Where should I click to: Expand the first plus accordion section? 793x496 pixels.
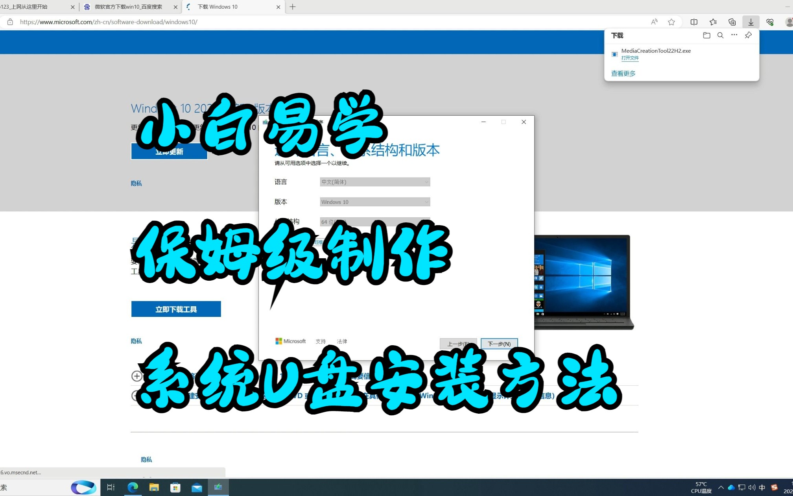tap(136, 376)
